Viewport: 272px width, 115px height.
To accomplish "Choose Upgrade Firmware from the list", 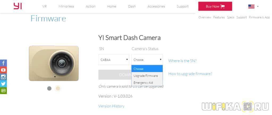I will 146,76.
